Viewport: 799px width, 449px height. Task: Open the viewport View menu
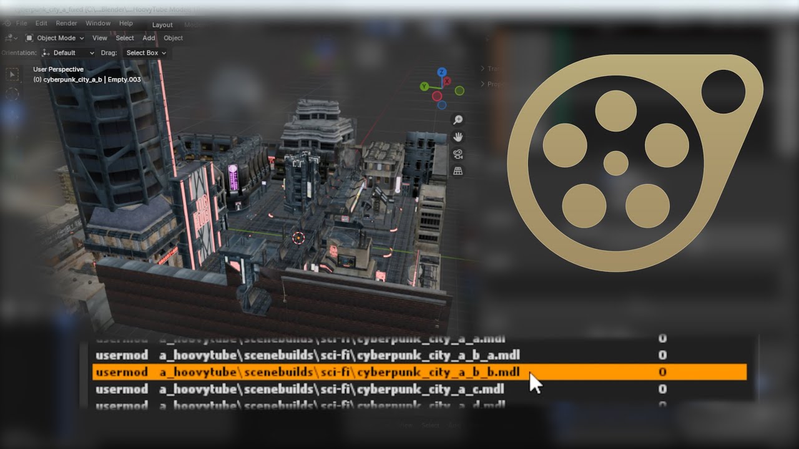[x=100, y=38]
